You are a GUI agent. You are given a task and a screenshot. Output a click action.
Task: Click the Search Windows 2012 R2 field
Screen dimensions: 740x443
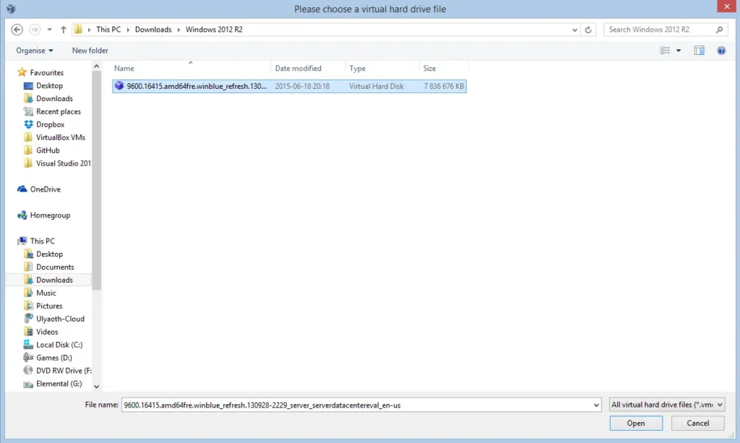(x=659, y=30)
